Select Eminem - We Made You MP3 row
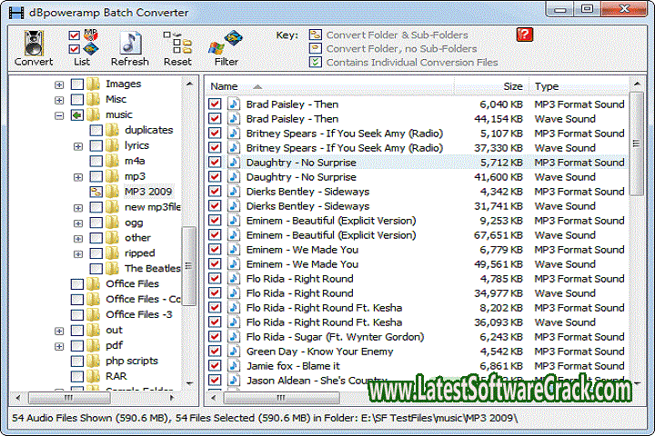The image size is (655, 436). 302,250
